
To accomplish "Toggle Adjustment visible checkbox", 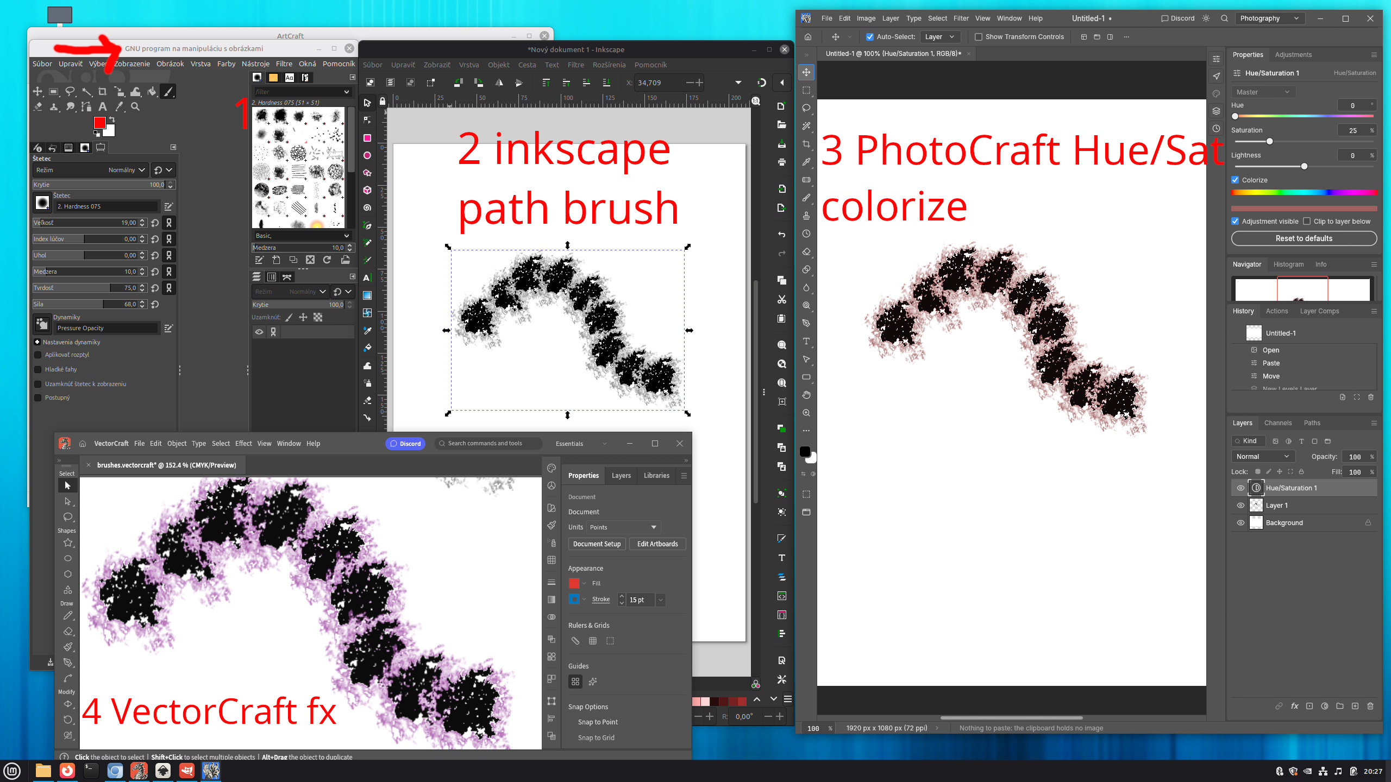I will 1235,221.
